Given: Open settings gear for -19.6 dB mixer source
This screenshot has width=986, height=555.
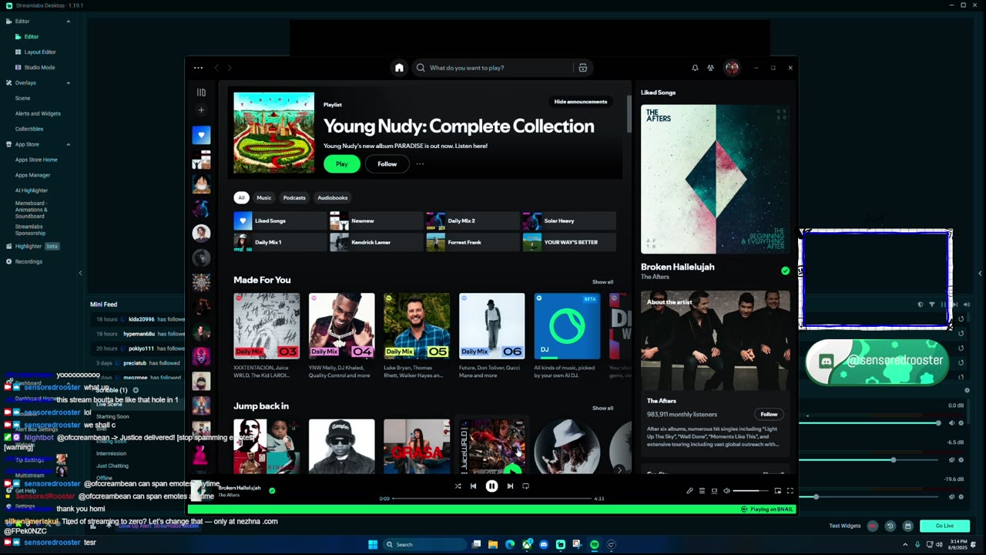Looking at the screenshot, I should click(961, 497).
